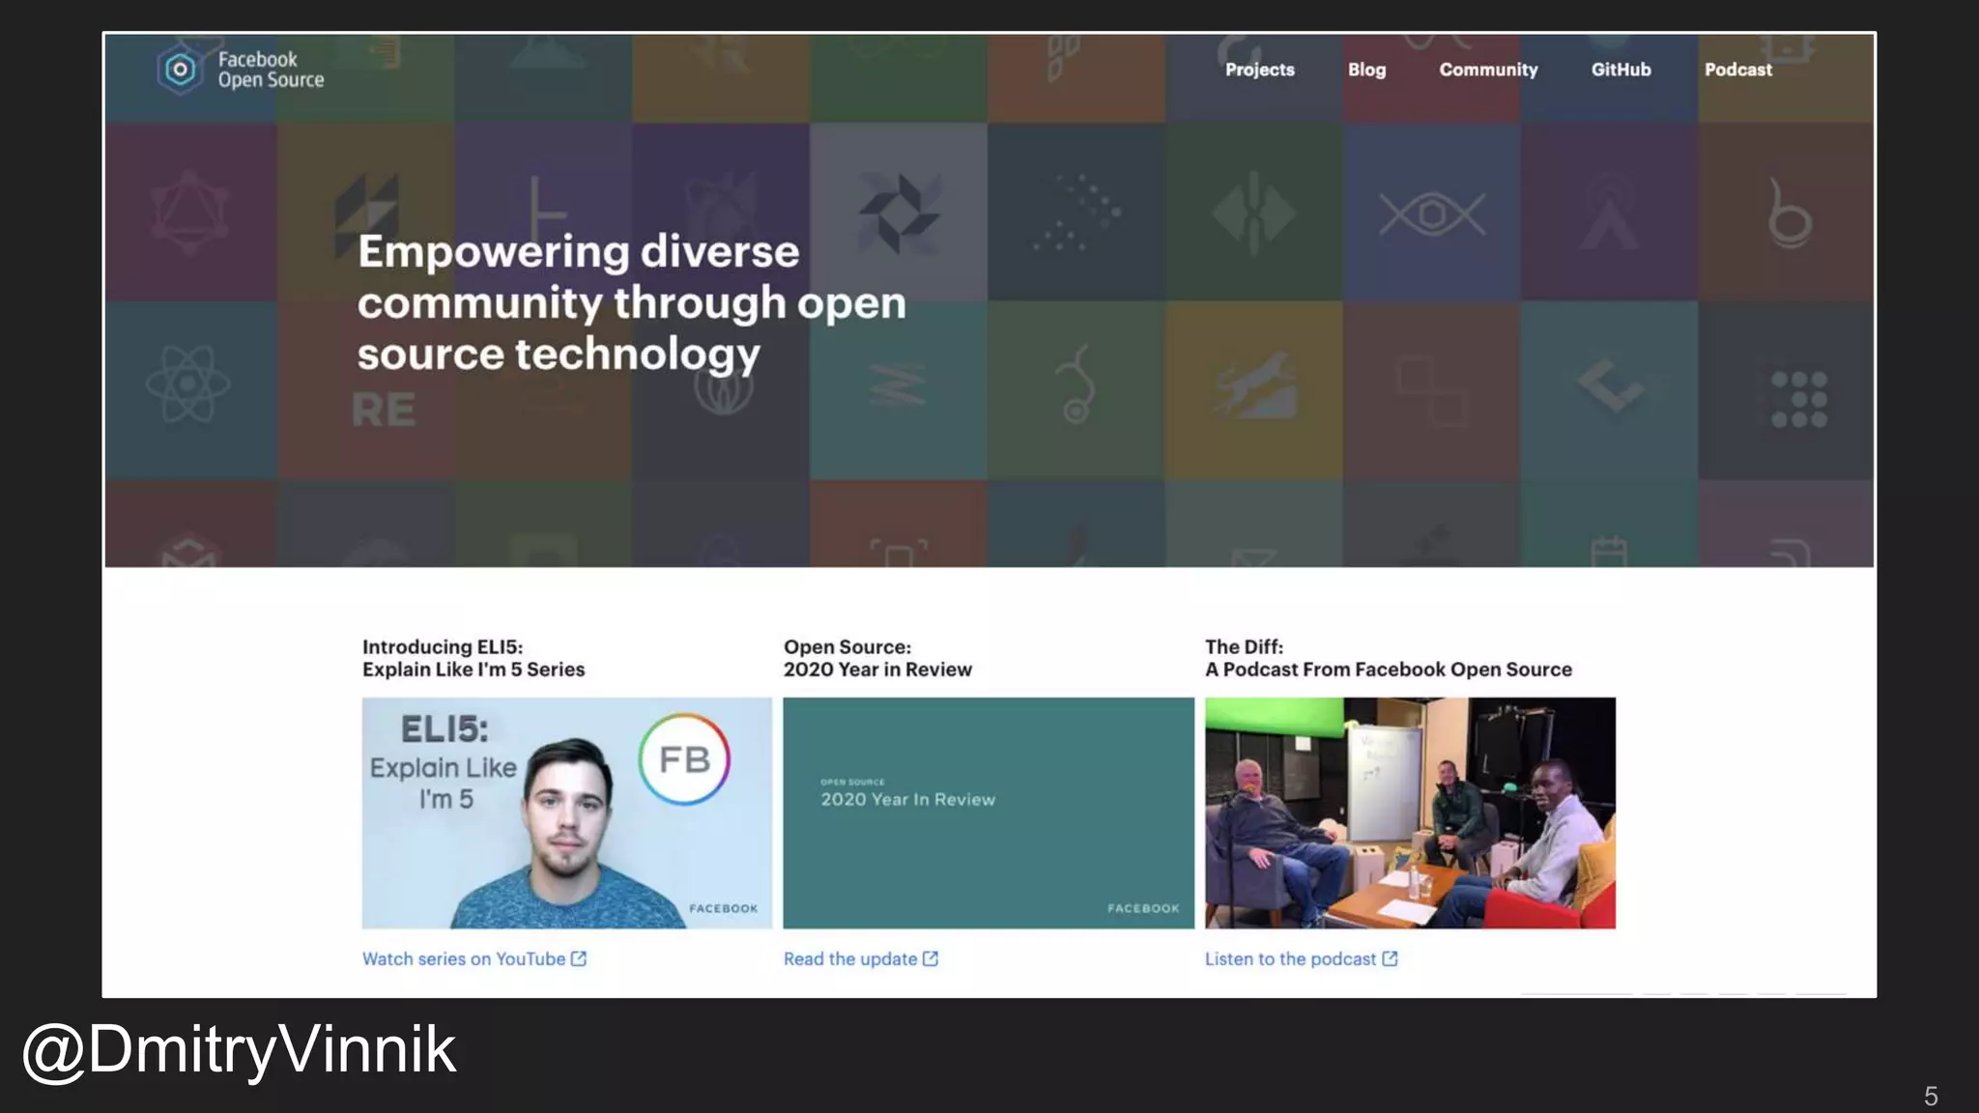Open the ELI5 video thumbnail
Image resolution: width=1979 pixels, height=1113 pixels.
point(566,813)
